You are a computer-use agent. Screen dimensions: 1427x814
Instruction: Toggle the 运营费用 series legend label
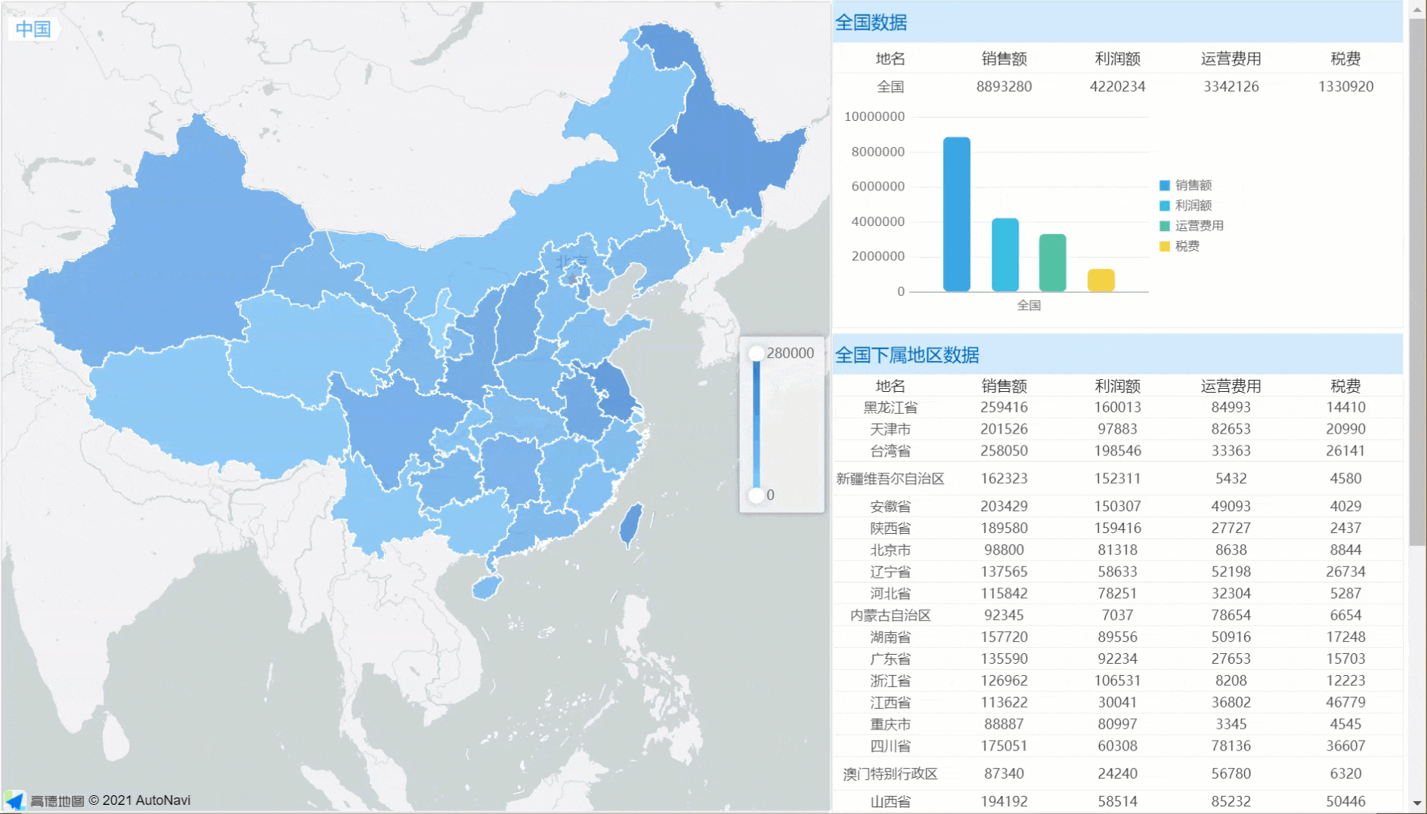1199,226
